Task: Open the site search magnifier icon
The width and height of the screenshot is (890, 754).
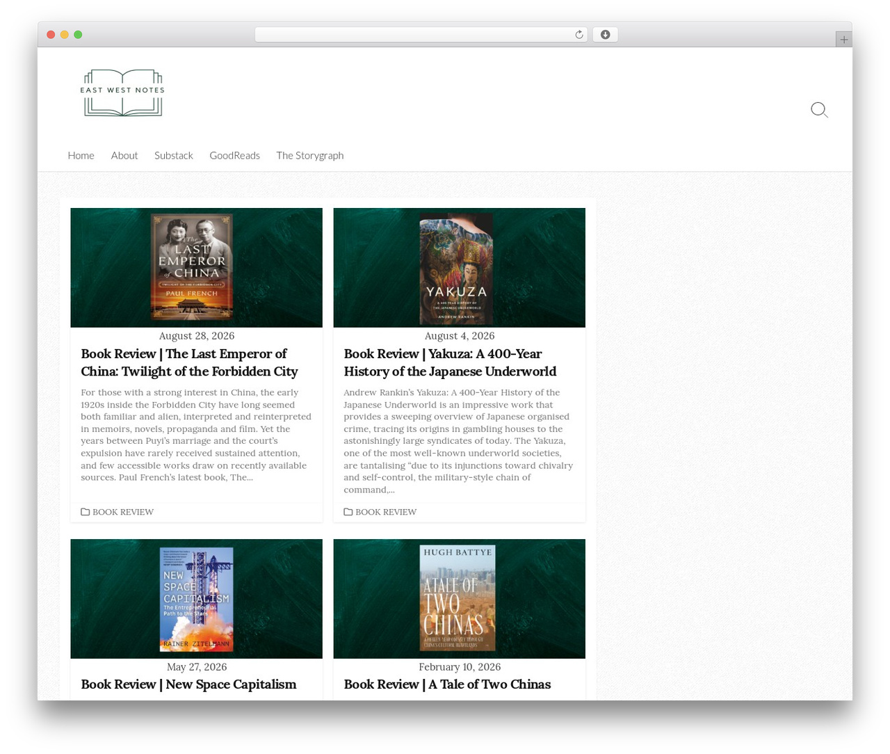Action: point(819,110)
